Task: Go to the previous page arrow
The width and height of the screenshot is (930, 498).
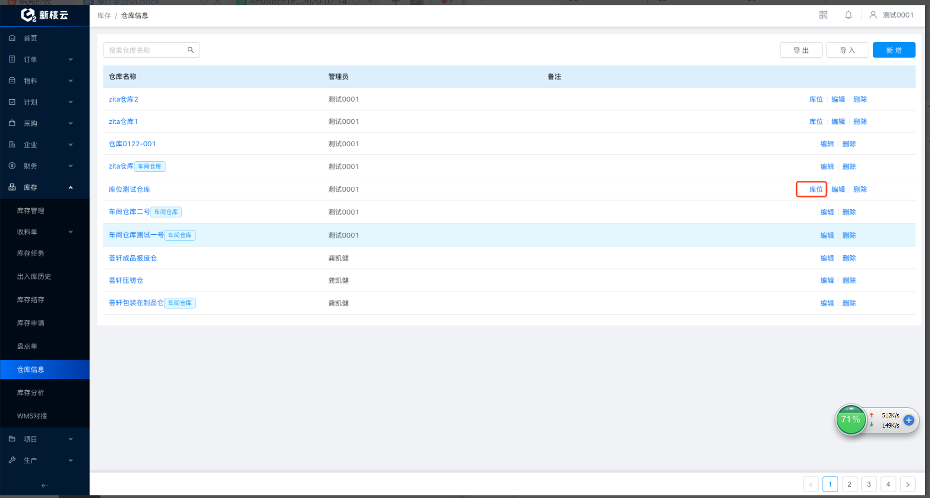Action: pyautogui.click(x=810, y=484)
